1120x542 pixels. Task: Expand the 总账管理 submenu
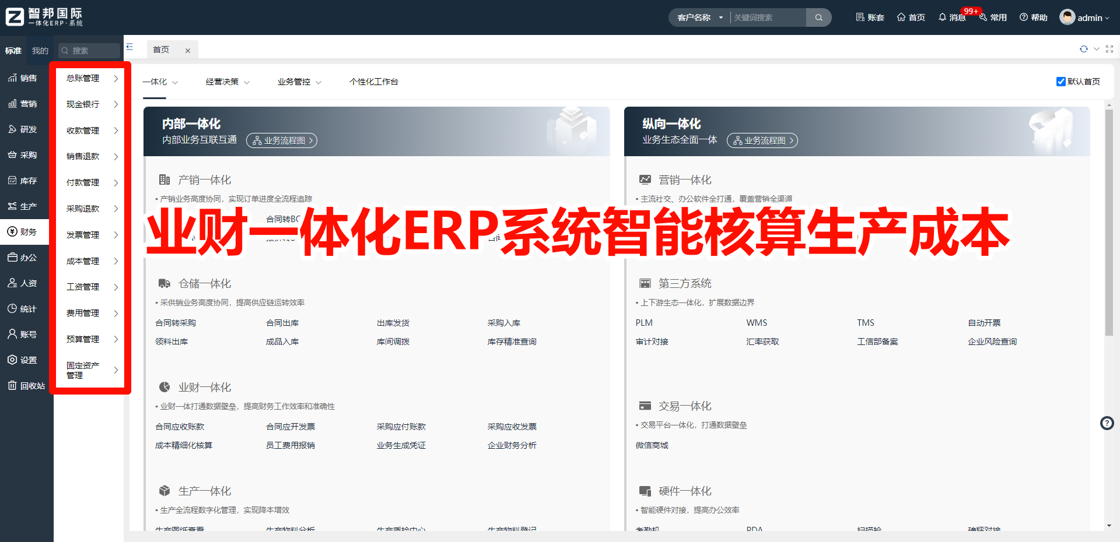[x=91, y=78]
